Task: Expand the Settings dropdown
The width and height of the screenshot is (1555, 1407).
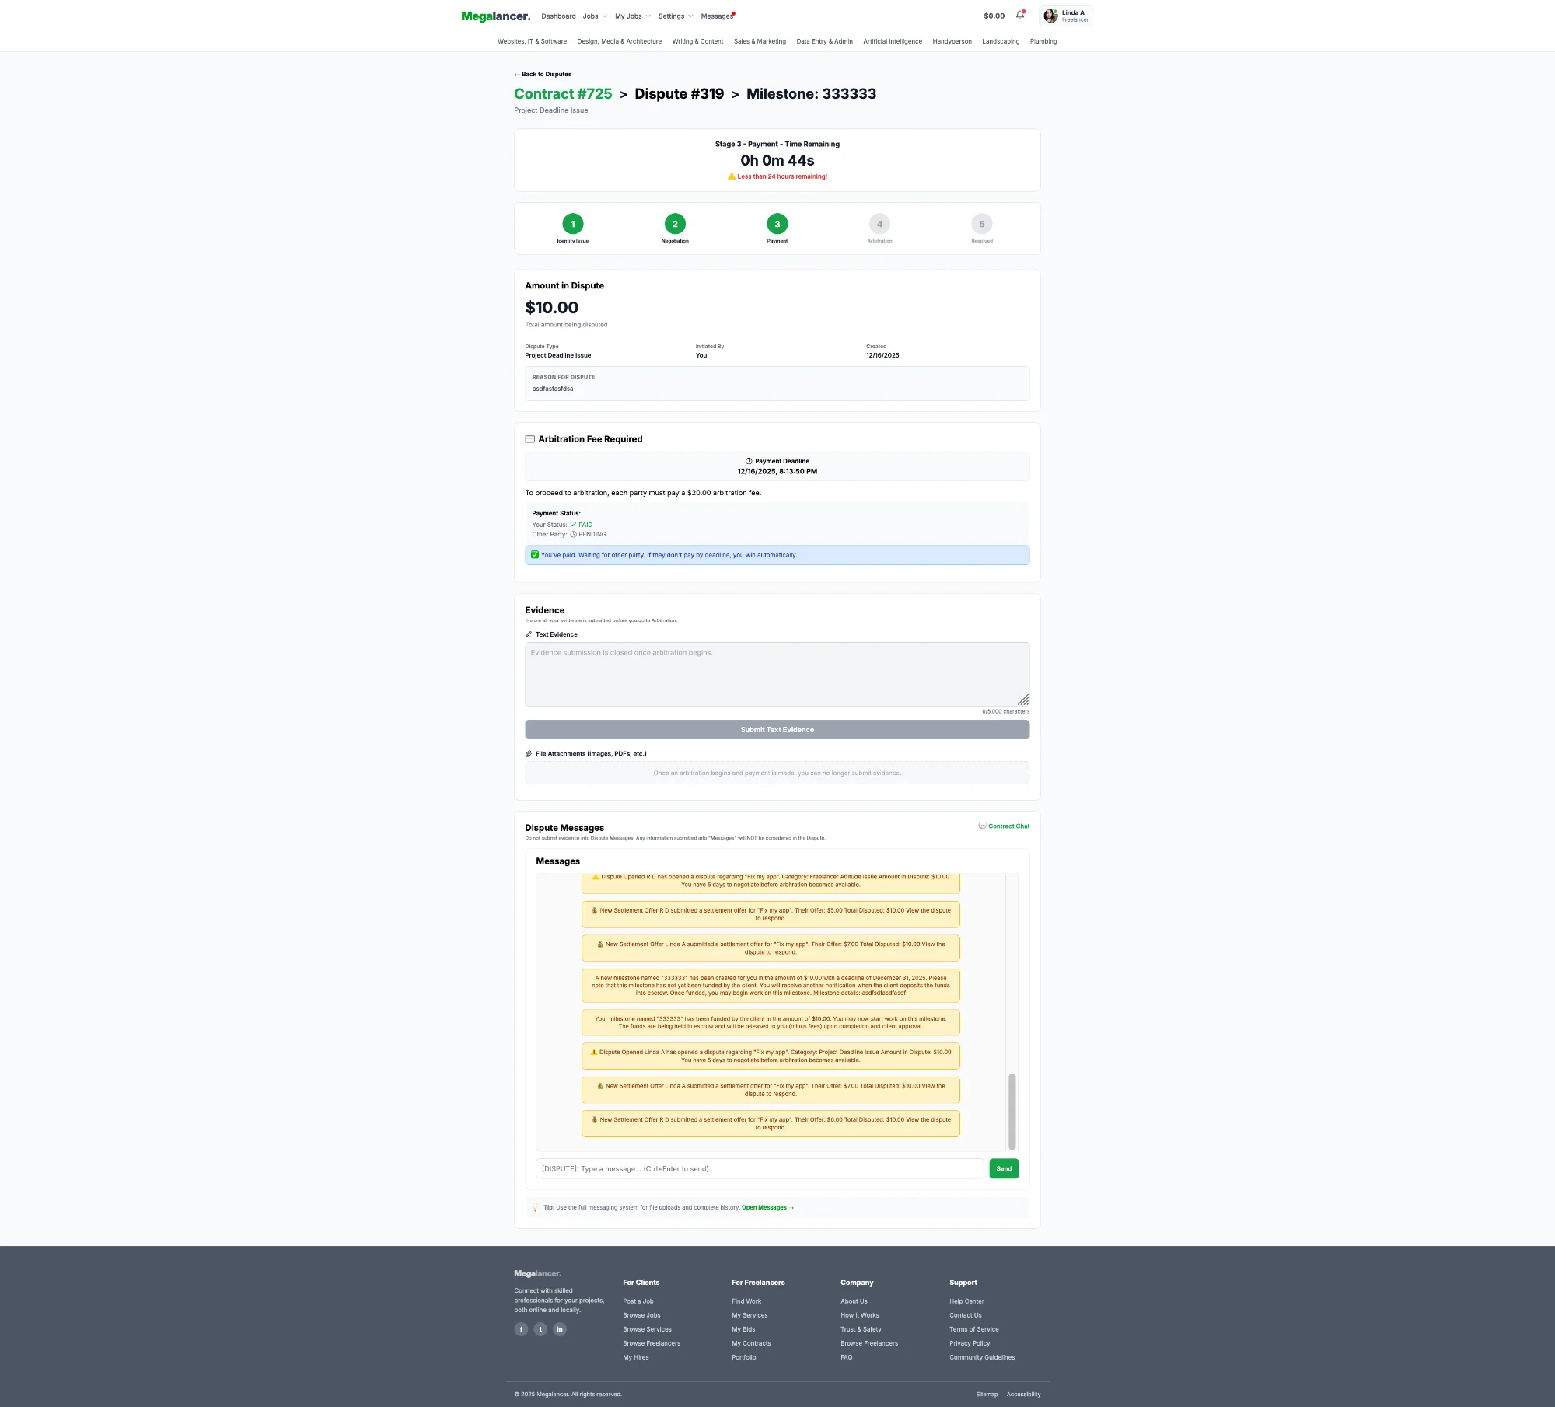Action: (673, 16)
